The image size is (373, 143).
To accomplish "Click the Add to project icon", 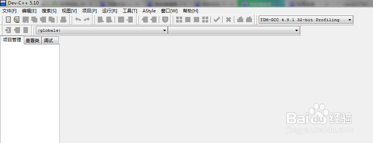I will tap(144, 20).
